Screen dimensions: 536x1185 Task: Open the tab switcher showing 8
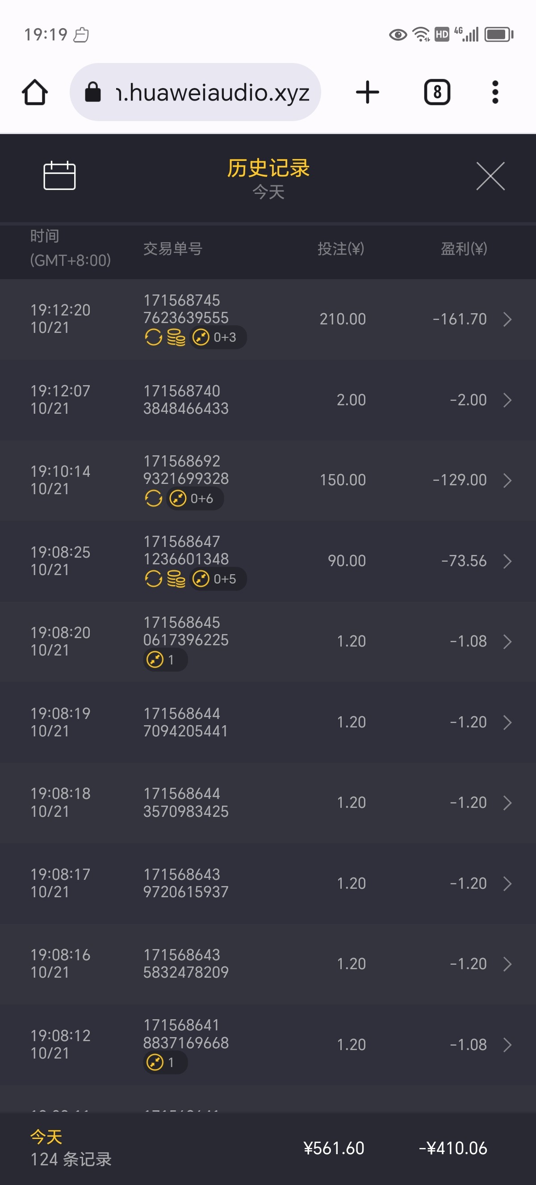coord(436,92)
